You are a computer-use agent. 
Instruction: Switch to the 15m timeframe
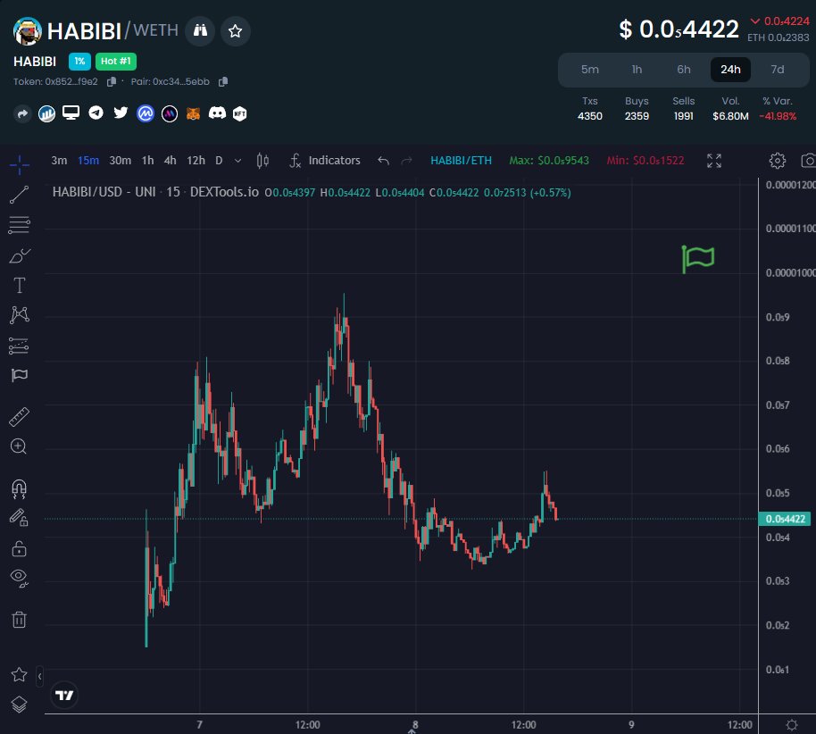point(89,161)
